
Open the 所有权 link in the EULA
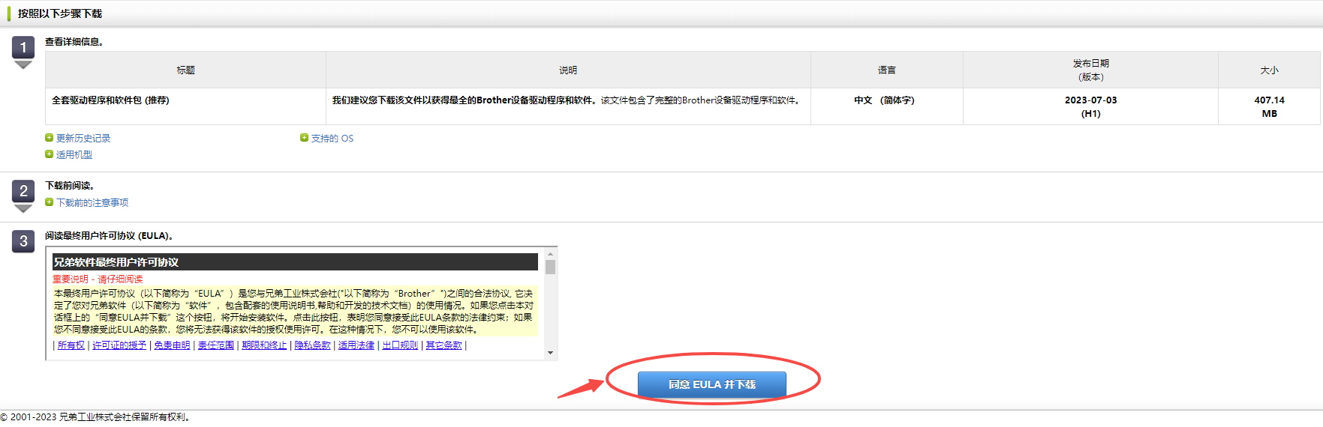pos(71,345)
